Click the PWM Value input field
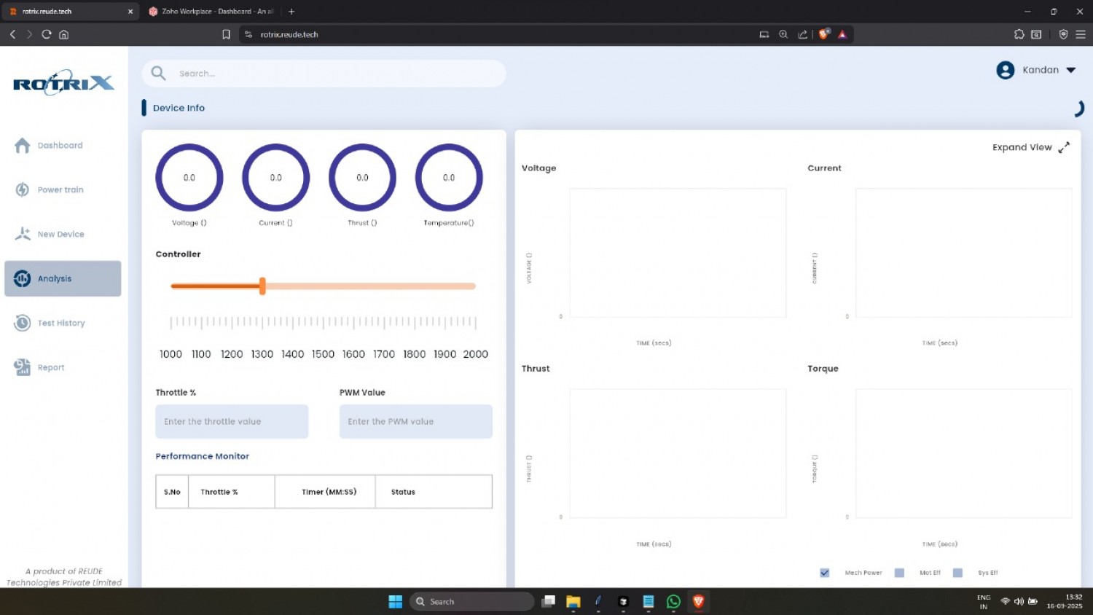Image resolution: width=1093 pixels, height=615 pixels. tap(416, 422)
